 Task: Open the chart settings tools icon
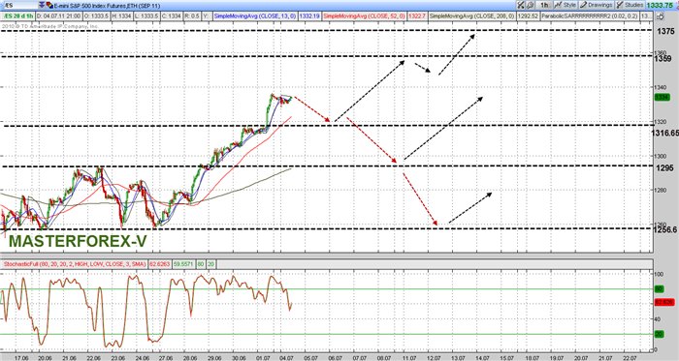(x=521, y=5)
